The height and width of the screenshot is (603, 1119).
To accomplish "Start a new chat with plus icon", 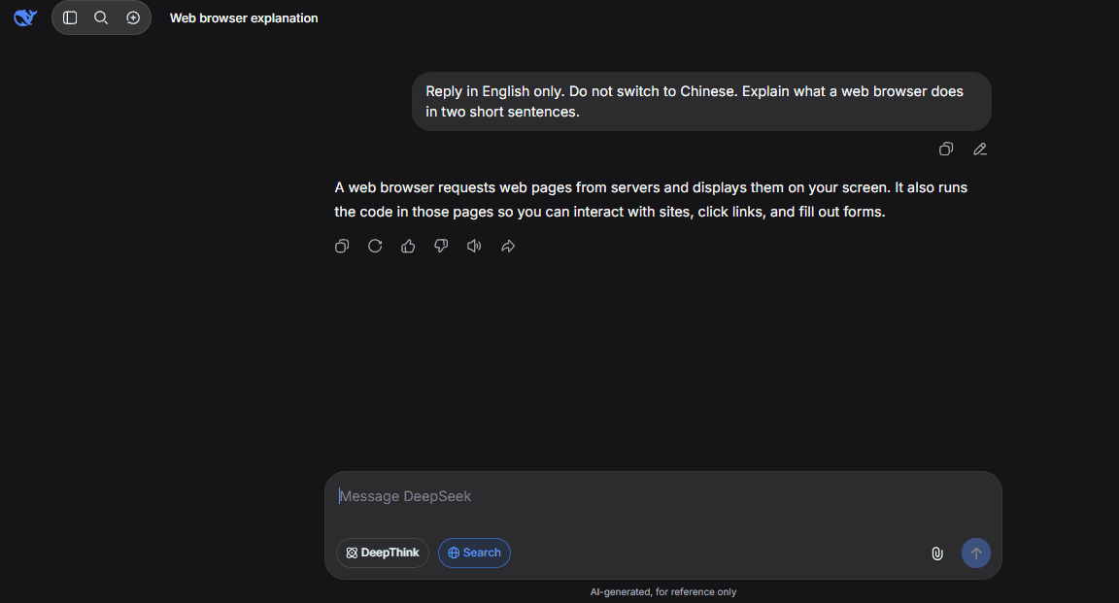I will click(133, 17).
